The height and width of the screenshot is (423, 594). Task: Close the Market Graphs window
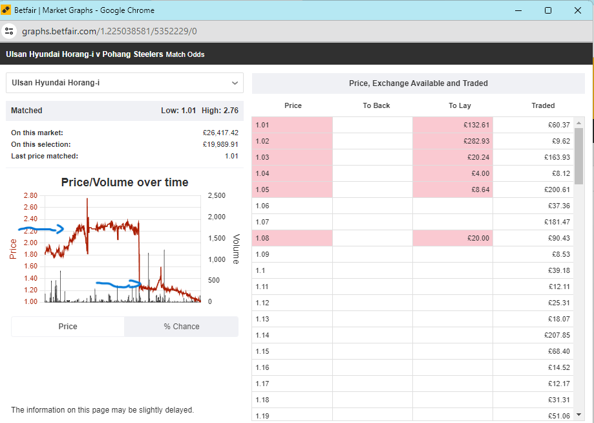(578, 10)
